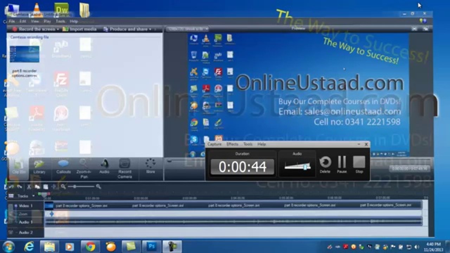450x253 pixels.
Task: Open the recorder Help menu
Action: point(262,144)
